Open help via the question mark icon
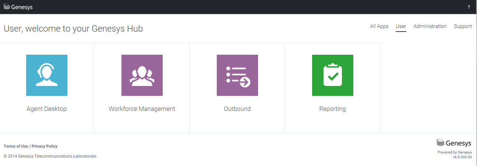This screenshot has height=166, width=477. tap(469, 7)
